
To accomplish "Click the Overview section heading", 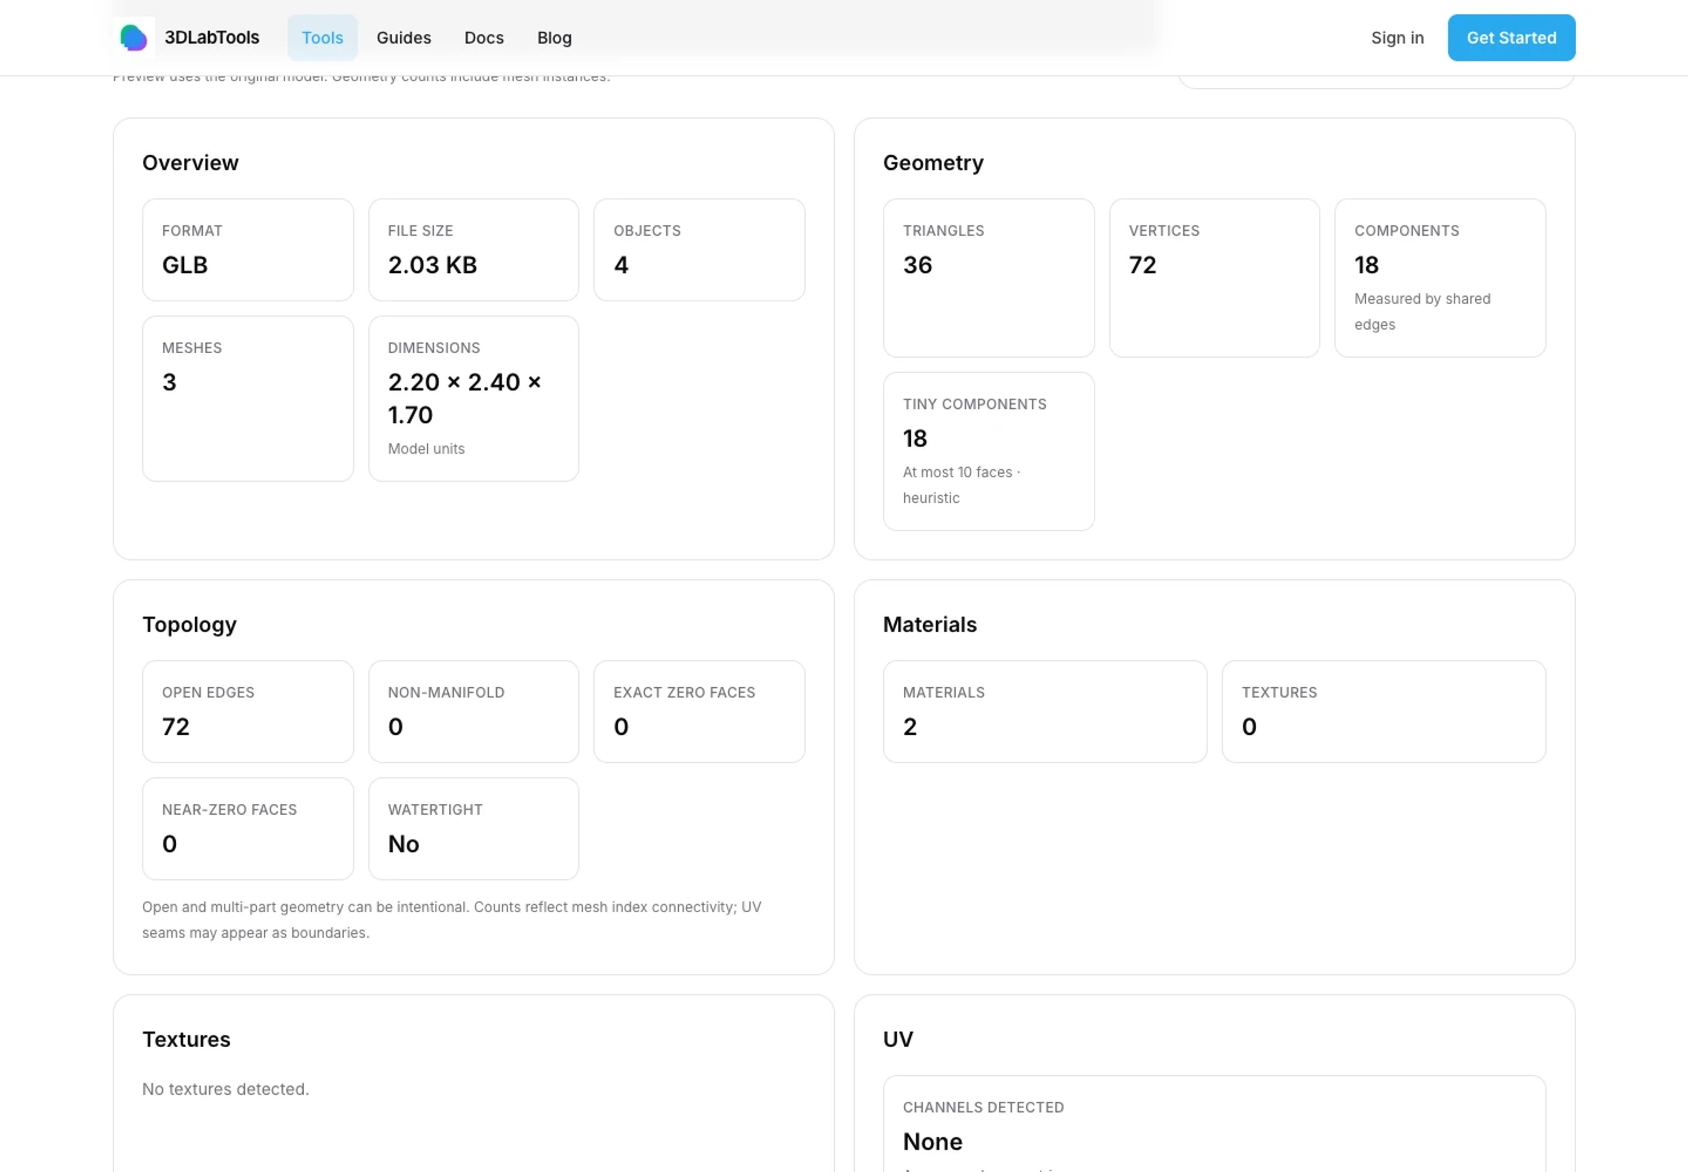I will pyautogui.click(x=190, y=163).
